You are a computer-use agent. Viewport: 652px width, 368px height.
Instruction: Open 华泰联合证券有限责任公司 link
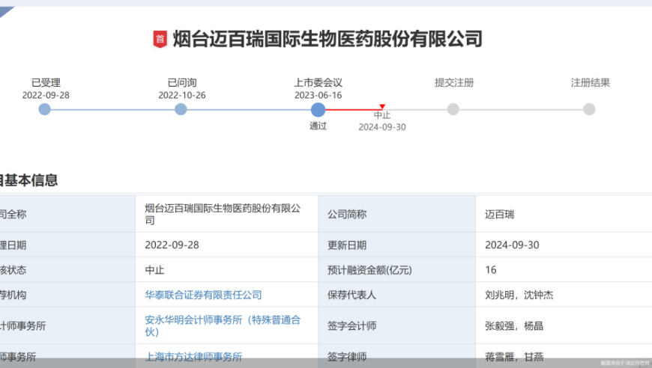click(203, 295)
